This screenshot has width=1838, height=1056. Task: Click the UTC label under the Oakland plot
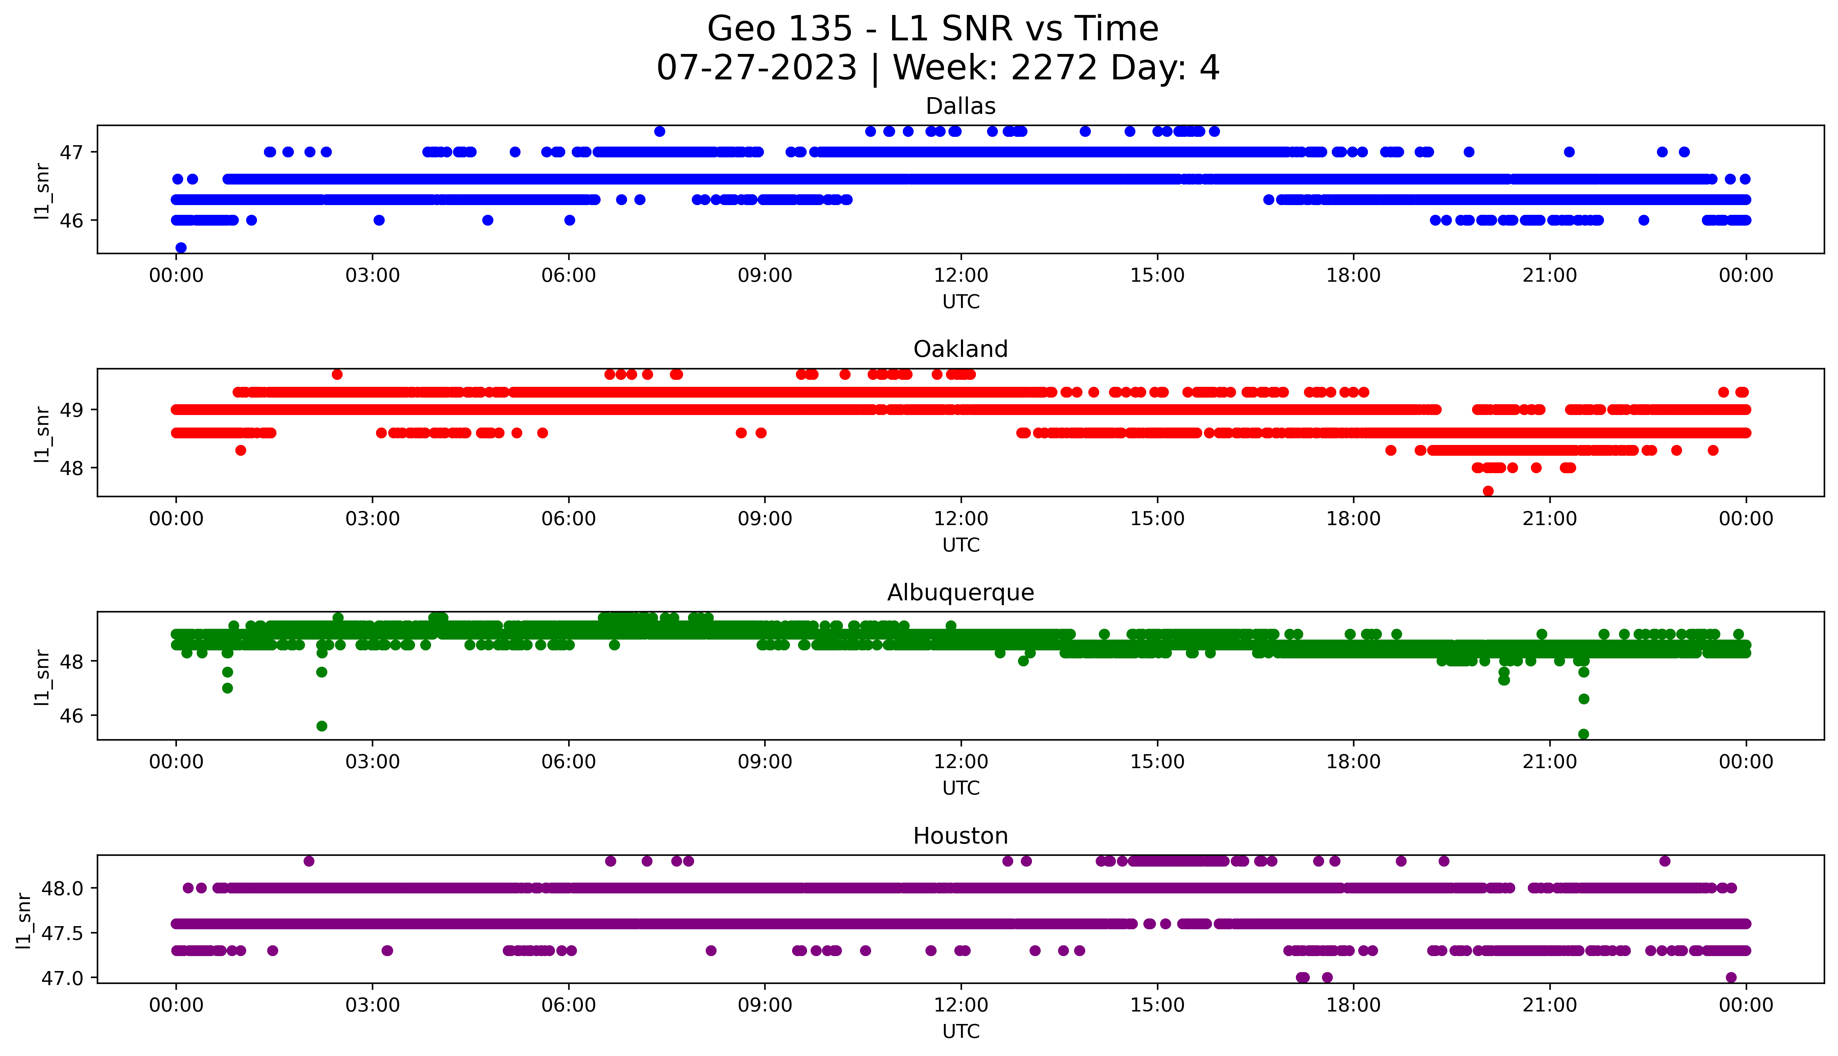(x=961, y=545)
